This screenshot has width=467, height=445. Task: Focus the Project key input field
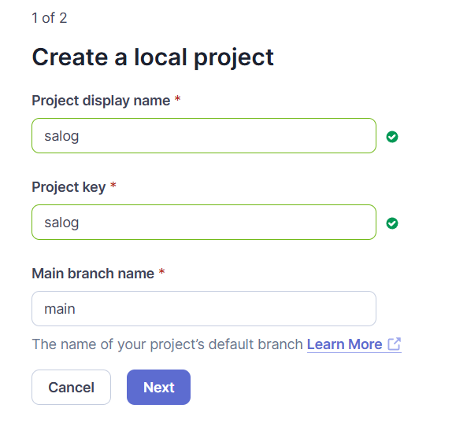(x=204, y=222)
